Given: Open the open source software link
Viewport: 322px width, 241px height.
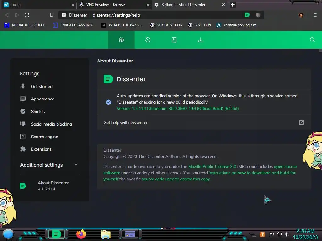Looking at the screenshot, I should 286,166.
